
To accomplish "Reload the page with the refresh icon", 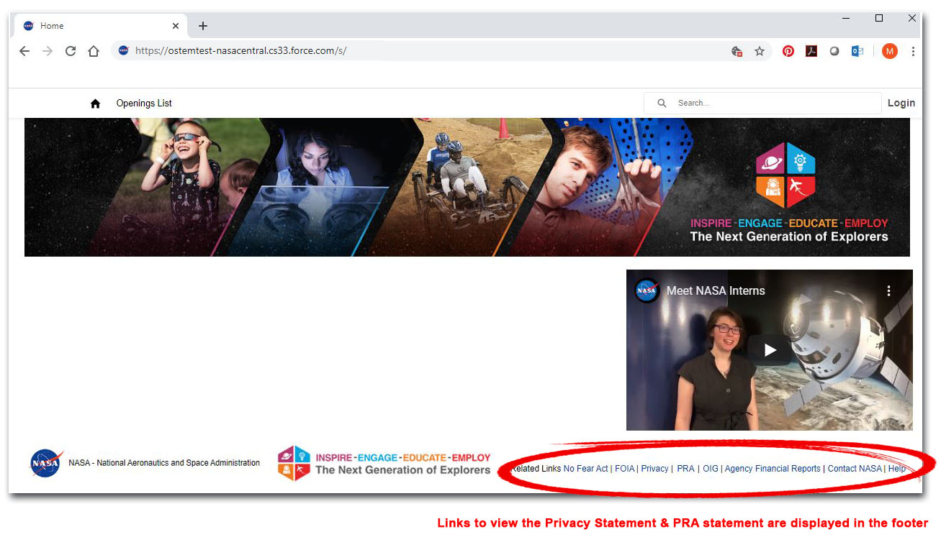I will click(71, 51).
